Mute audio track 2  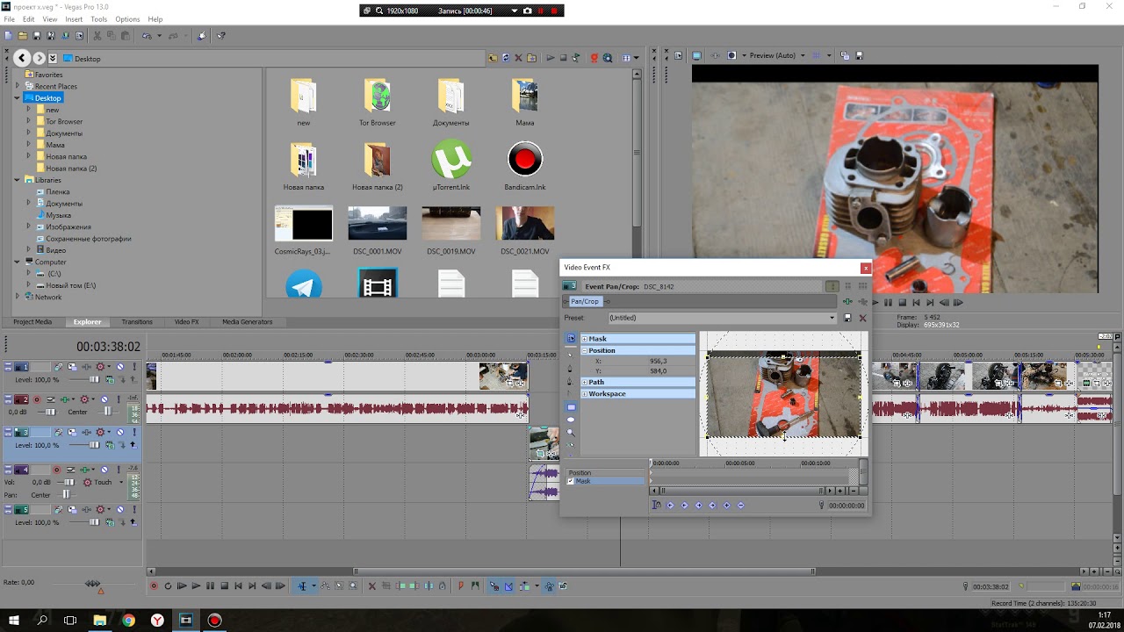[x=104, y=399]
